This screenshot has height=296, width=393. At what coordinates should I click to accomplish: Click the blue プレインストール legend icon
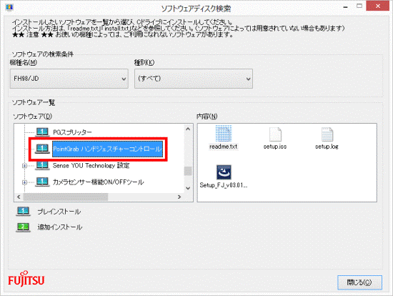click(x=23, y=212)
